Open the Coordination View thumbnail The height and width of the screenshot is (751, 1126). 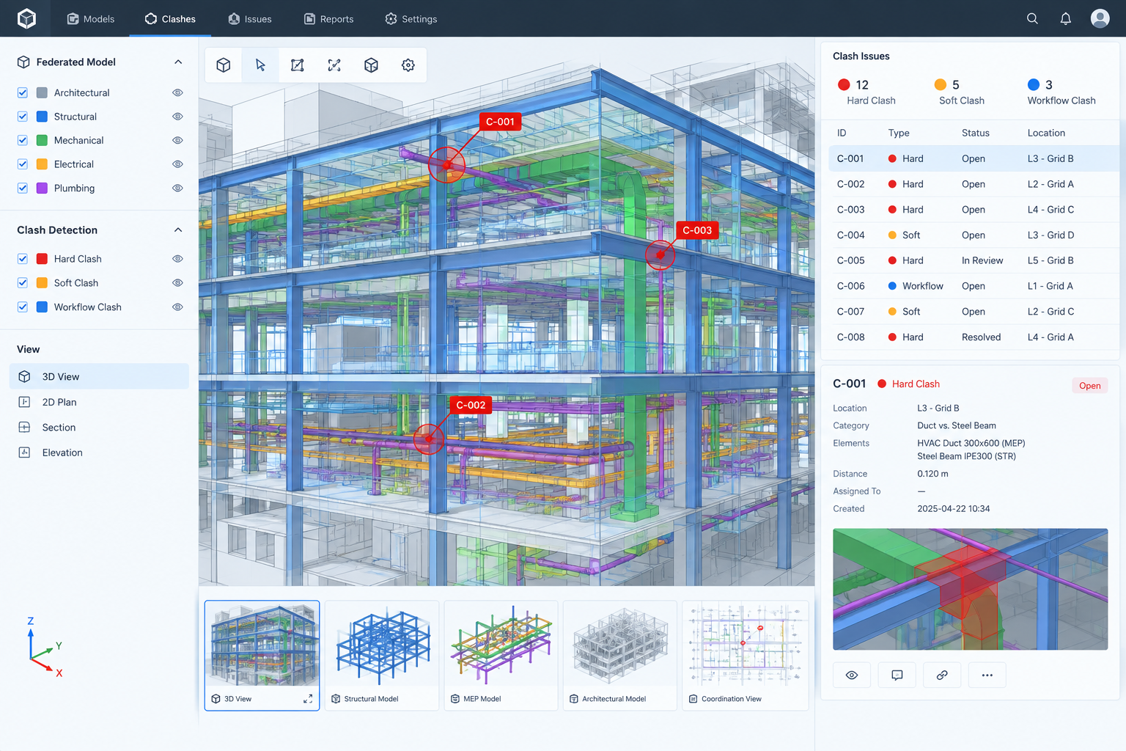pyautogui.click(x=745, y=656)
